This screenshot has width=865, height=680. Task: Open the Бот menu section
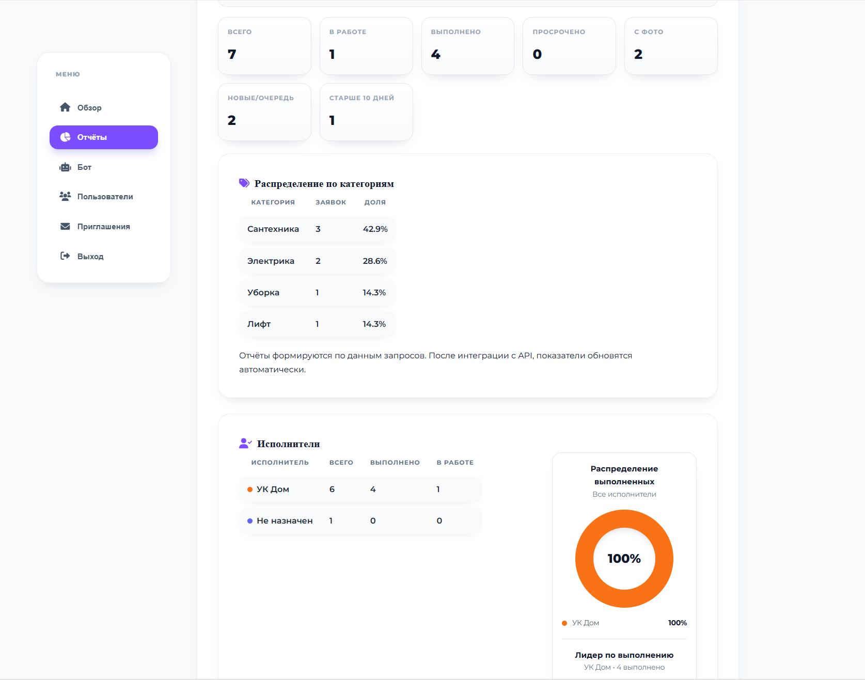pos(84,167)
